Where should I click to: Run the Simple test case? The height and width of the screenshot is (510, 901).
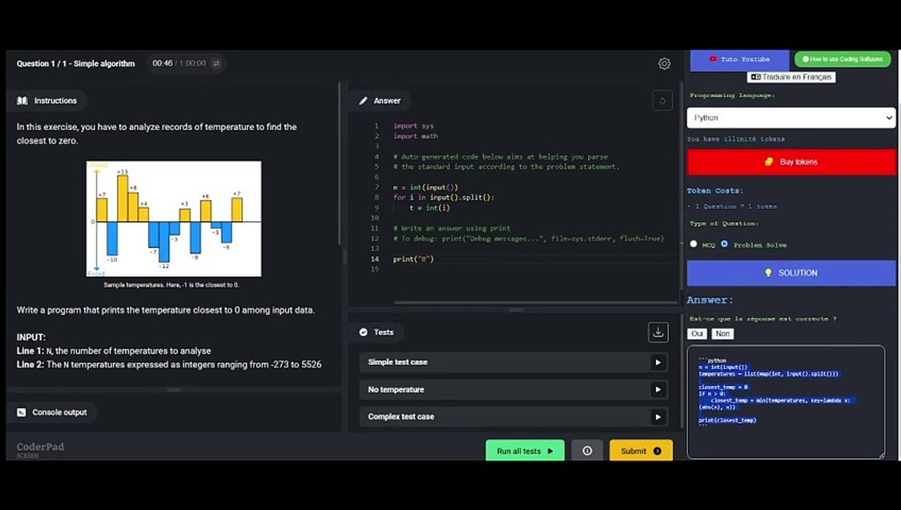657,362
